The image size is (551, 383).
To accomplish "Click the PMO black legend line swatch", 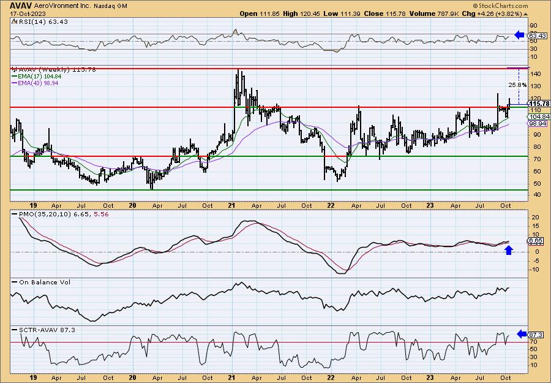I will [x=15, y=214].
